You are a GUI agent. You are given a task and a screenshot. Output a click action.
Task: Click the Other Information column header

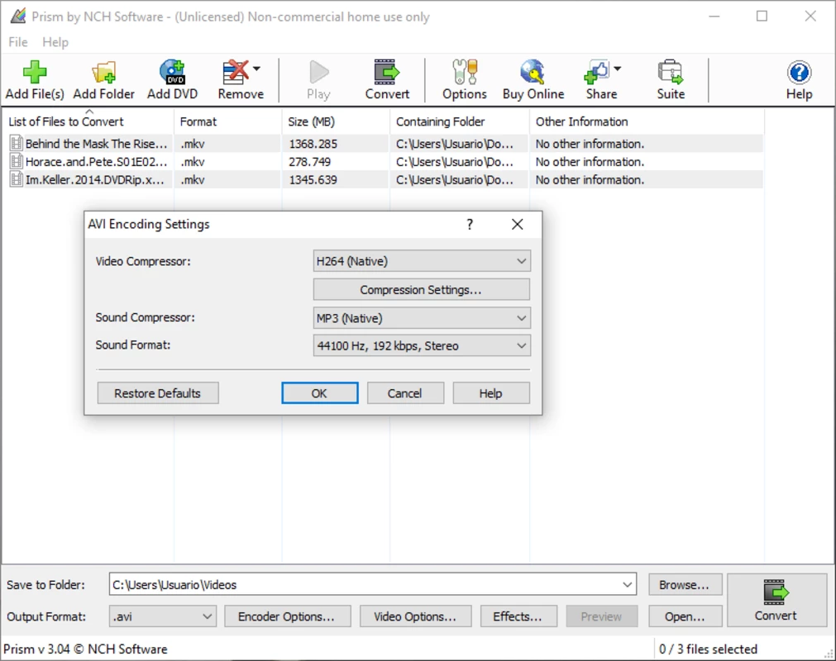[647, 121]
